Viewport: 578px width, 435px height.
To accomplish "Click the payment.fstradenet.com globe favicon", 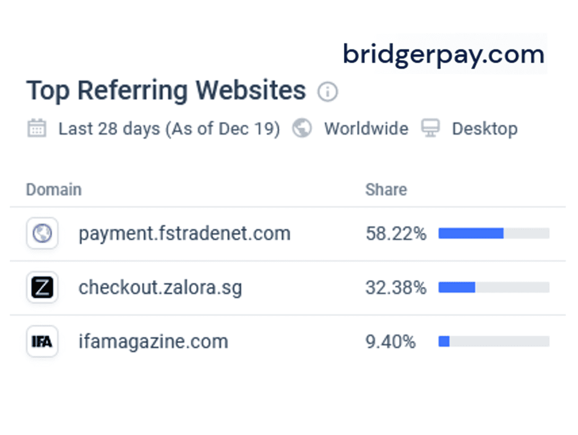I will pyautogui.click(x=42, y=233).
